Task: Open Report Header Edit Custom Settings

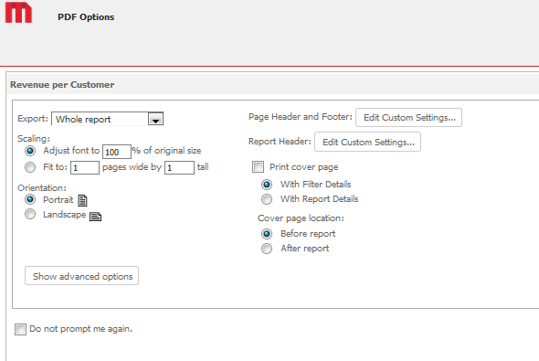Action: tap(367, 142)
